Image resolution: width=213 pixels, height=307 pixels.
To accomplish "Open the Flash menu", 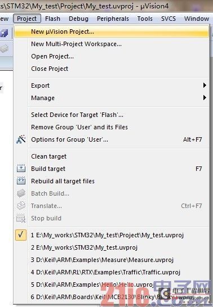I will click(x=52, y=19).
